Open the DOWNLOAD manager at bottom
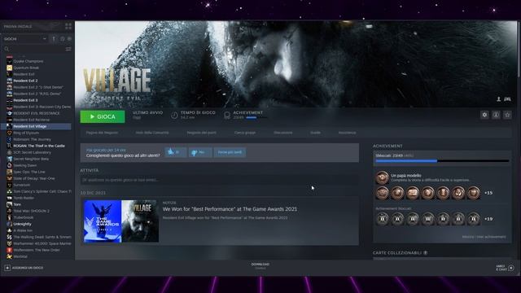This screenshot has height=293, width=521. click(x=260, y=266)
